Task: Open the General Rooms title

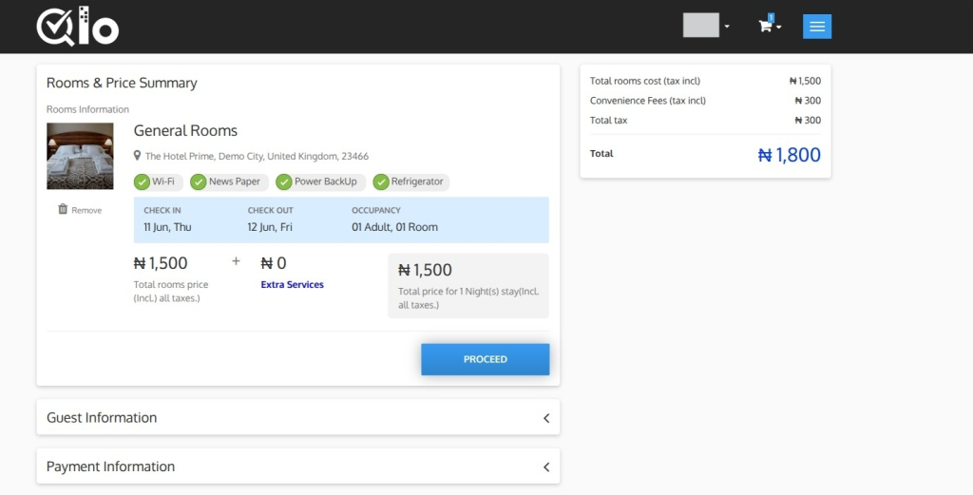Action: click(185, 131)
